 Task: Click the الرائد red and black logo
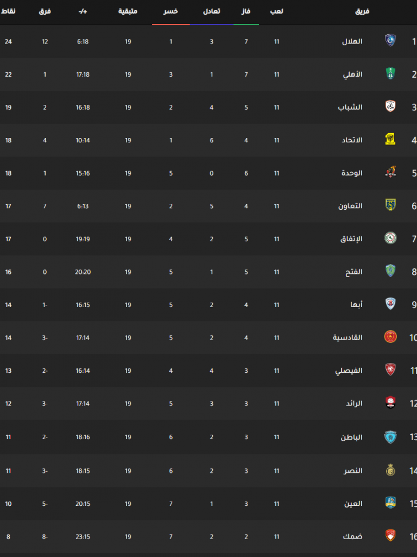pos(390,403)
